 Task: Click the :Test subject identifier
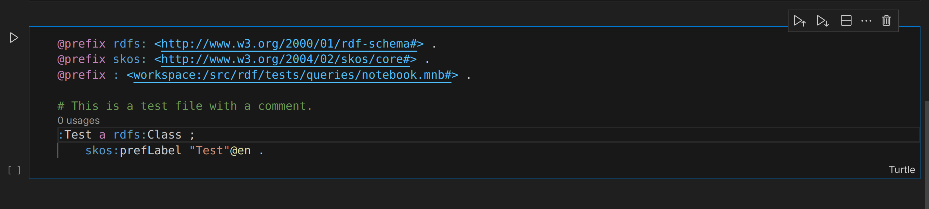pos(75,135)
